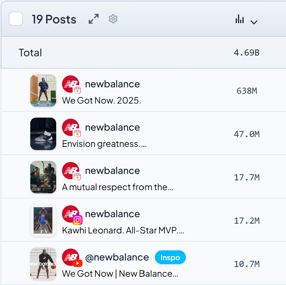Click the Instagram badge on the Kawhi Leonard row

(x=77, y=220)
